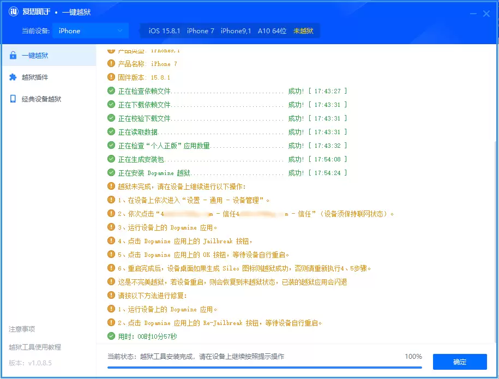Select the lock icon beside 一键越狱
499x379 pixels.
click(x=14, y=56)
